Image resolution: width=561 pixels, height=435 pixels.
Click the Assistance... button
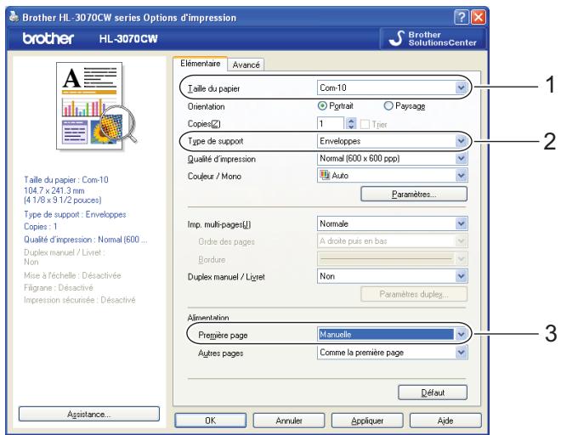coord(88,414)
